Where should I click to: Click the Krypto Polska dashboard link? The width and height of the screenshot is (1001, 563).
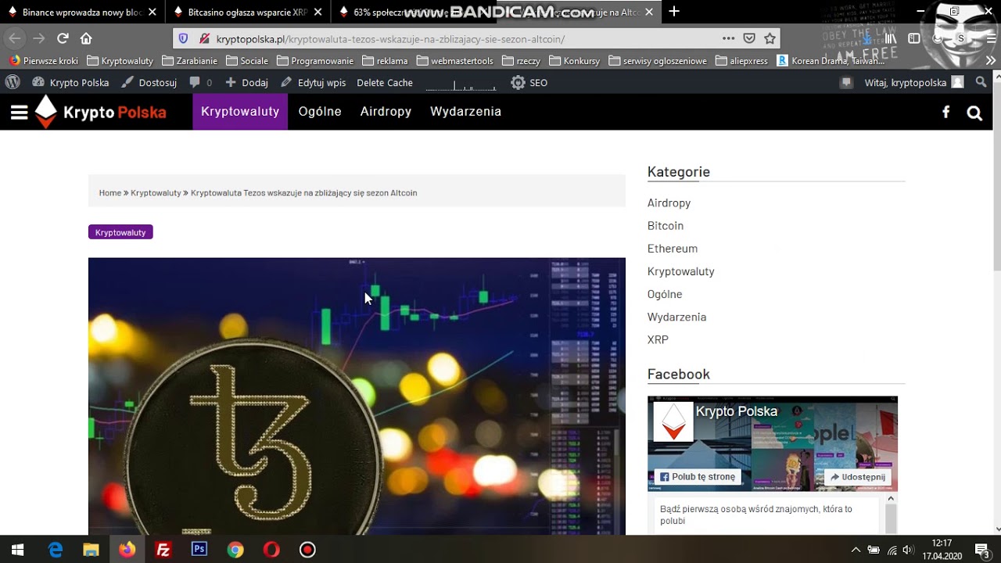click(70, 82)
